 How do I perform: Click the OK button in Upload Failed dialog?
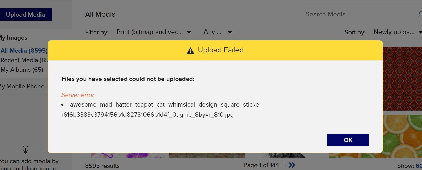pos(348,140)
